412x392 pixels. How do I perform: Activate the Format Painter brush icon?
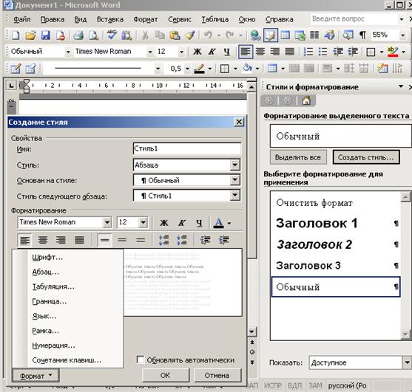tap(190, 35)
